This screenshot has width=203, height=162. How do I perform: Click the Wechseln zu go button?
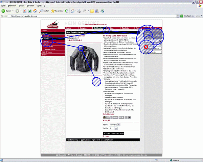click(x=187, y=16)
